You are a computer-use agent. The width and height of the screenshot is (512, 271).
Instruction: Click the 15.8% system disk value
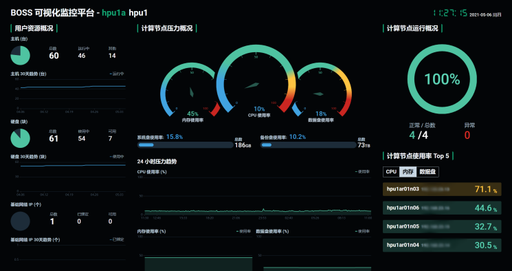click(175, 137)
